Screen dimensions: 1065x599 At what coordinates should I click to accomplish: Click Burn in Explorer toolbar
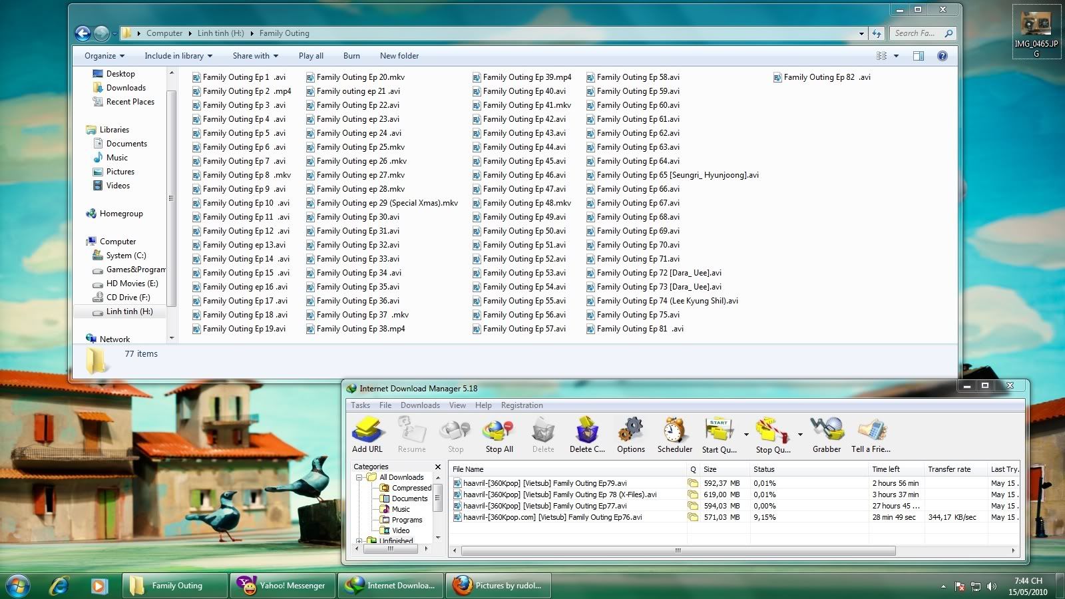click(351, 56)
